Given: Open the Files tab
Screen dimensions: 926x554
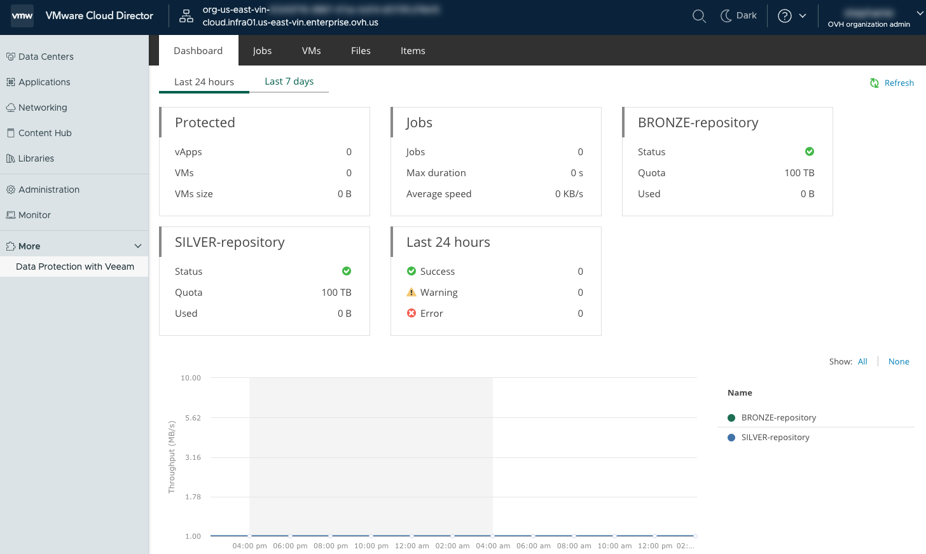Looking at the screenshot, I should click(361, 51).
